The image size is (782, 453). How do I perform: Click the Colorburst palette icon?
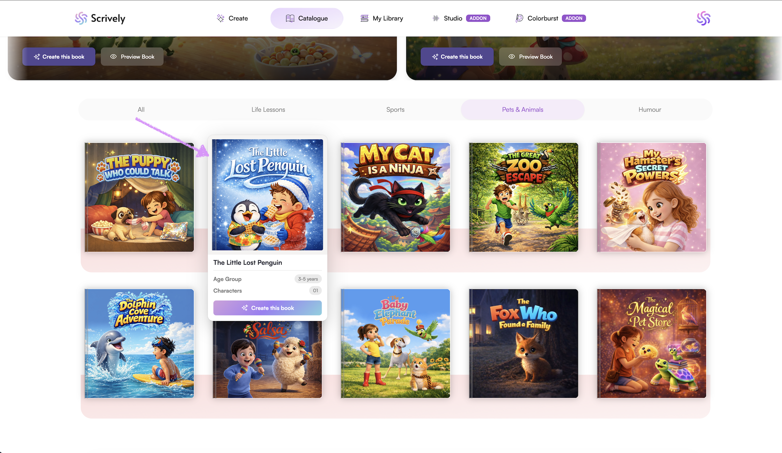pos(519,18)
